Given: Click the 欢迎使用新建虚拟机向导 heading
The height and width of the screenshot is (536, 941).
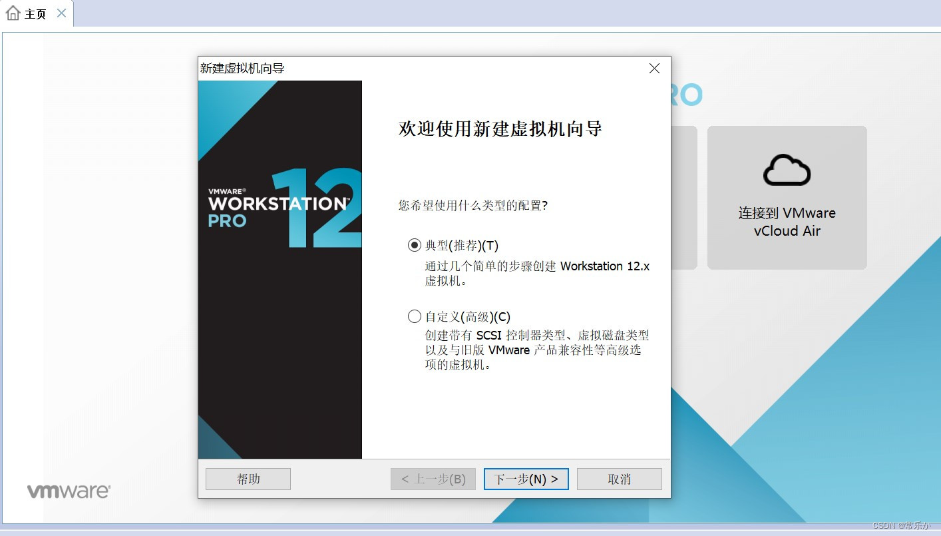Looking at the screenshot, I should point(500,129).
